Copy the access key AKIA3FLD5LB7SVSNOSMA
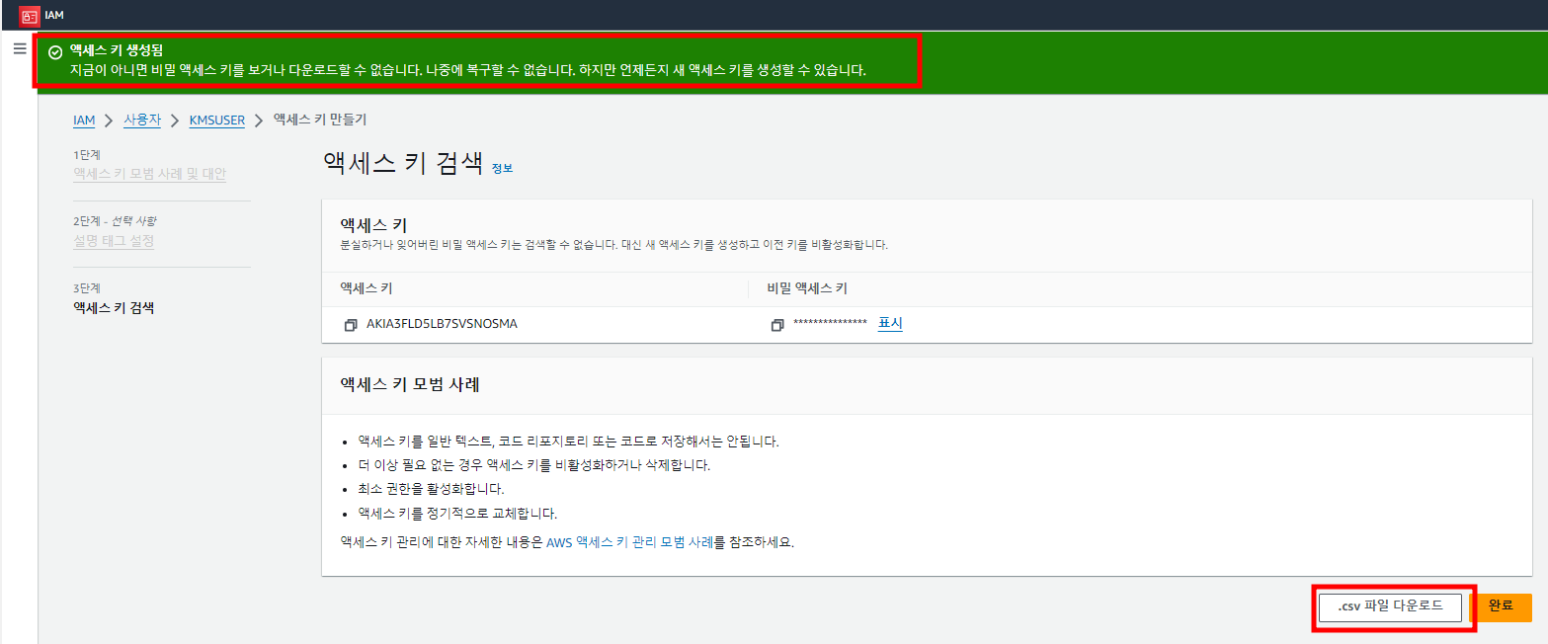 click(x=351, y=325)
